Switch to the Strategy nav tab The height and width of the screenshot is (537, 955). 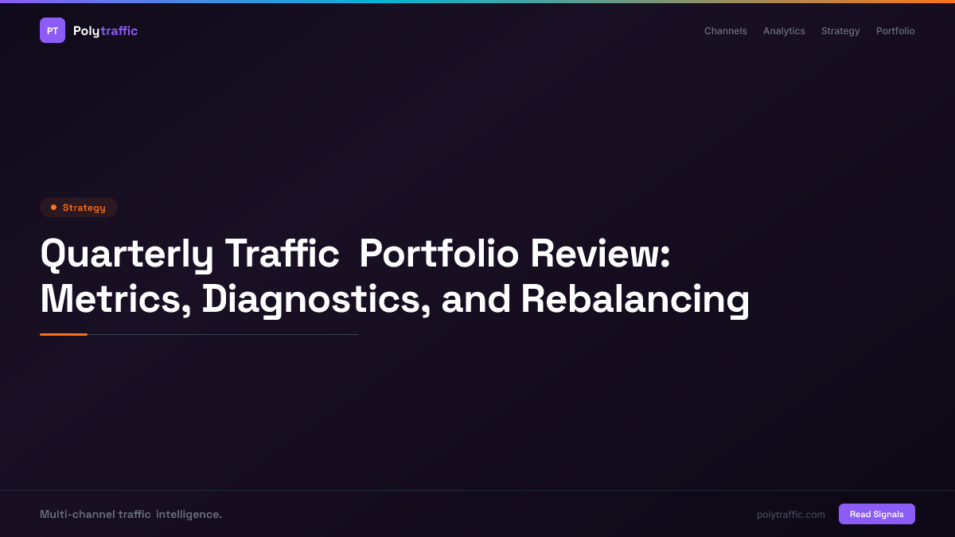pyautogui.click(x=840, y=30)
